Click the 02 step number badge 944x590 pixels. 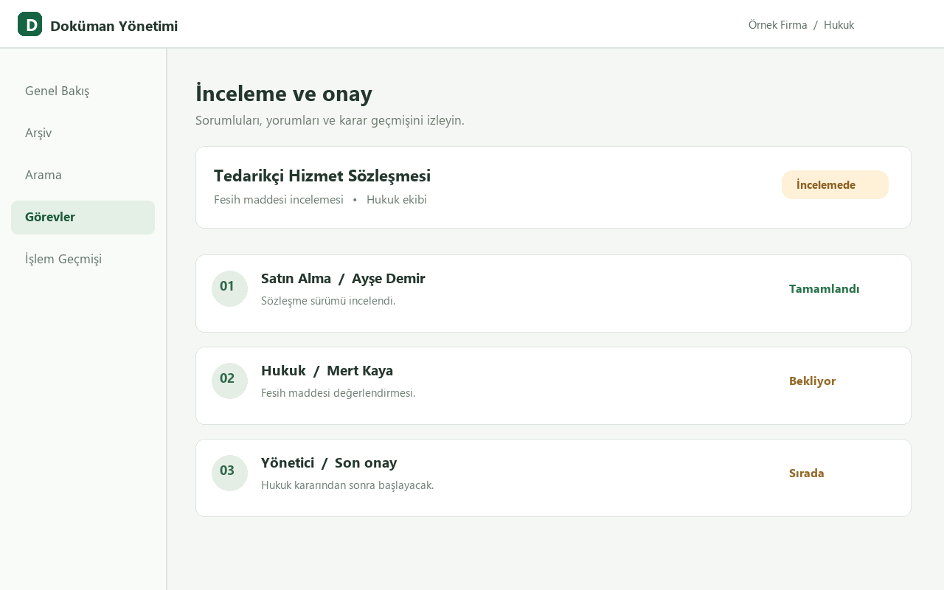[229, 381]
